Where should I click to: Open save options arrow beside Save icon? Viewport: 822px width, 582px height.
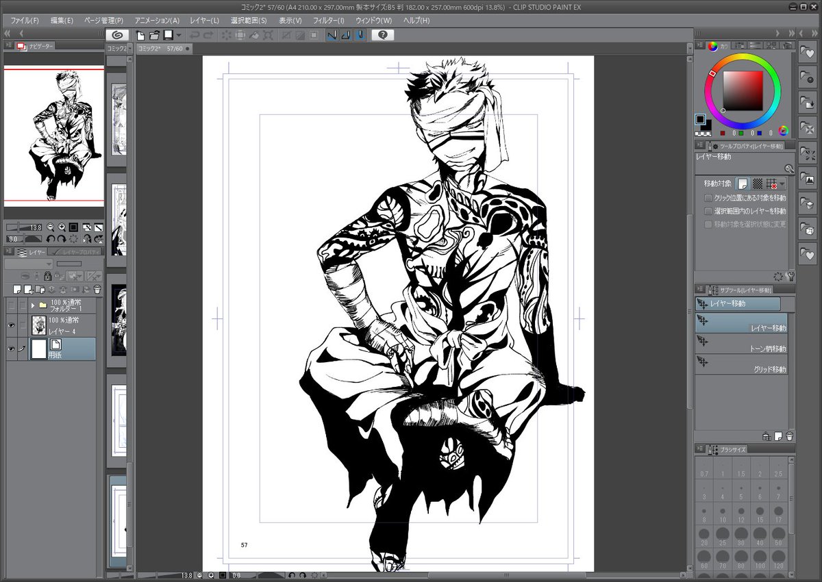pos(179,35)
